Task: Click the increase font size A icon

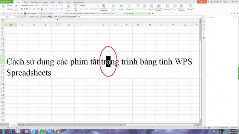Action: pos(45,5)
